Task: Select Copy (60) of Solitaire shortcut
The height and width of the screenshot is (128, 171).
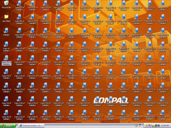Action: 85,115
